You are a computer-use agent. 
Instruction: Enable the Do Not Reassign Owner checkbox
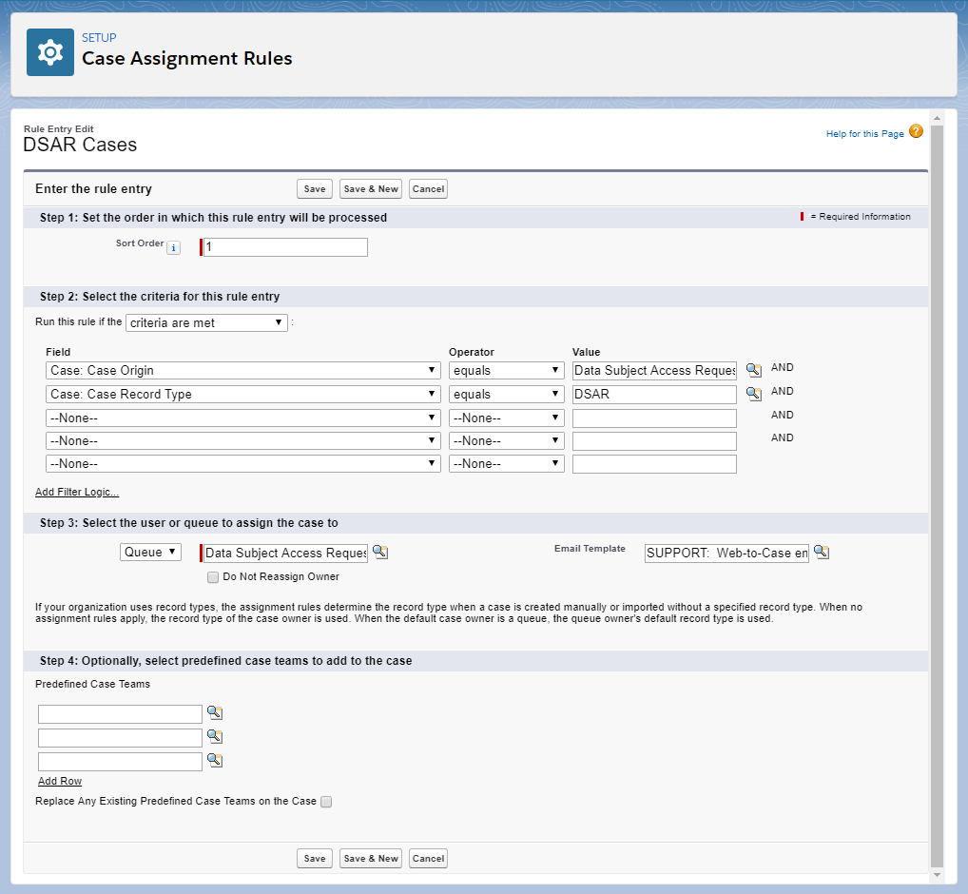213,577
